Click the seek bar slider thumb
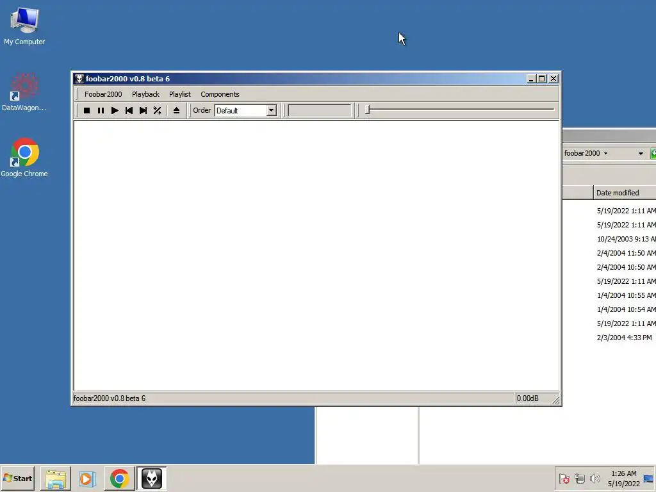Screen dimensions: 656x492 (367, 110)
